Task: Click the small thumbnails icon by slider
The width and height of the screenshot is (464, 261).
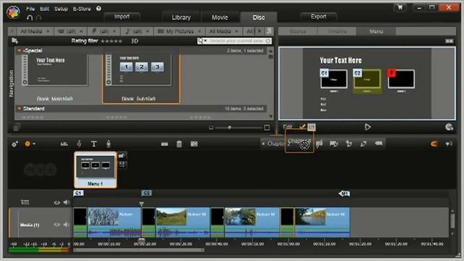Action: pyautogui.click(x=211, y=128)
